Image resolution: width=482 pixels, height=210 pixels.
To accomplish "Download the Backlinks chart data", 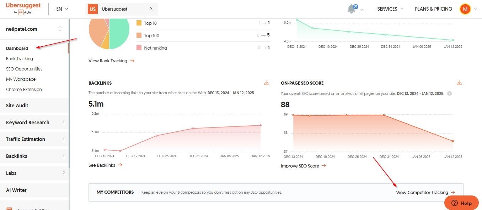I will [267, 83].
